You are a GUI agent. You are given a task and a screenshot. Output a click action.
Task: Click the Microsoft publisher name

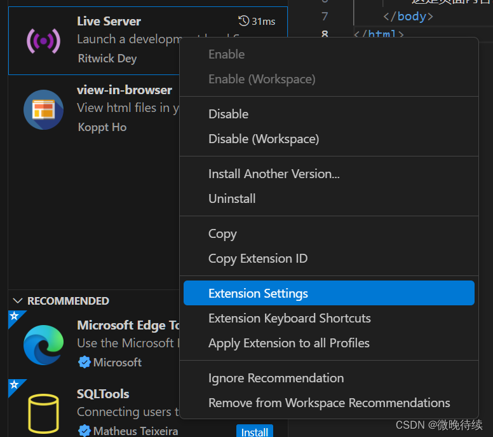click(x=118, y=363)
